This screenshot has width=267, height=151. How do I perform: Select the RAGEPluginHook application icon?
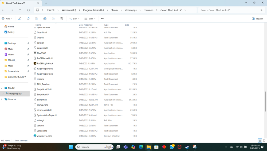tap(35, 63)
